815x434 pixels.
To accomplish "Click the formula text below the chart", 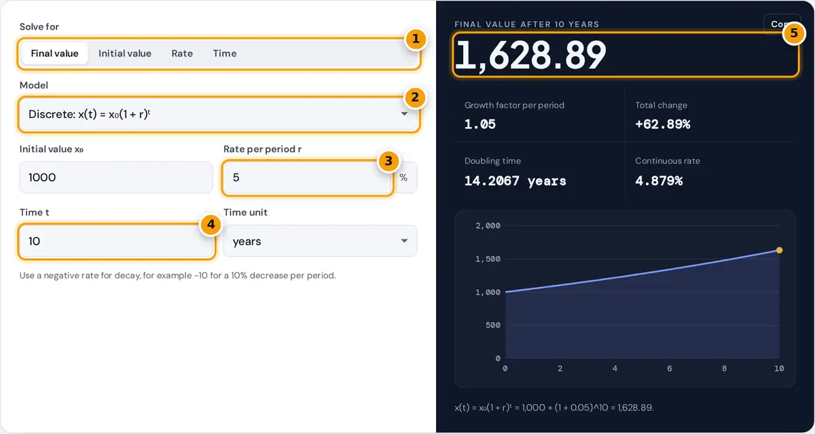I will tap(554, 408).
